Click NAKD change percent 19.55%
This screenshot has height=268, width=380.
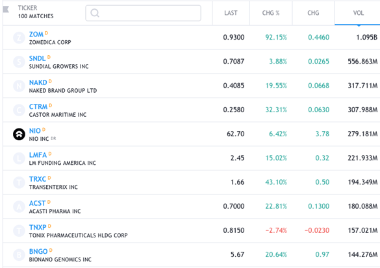[x=276, y=86]
